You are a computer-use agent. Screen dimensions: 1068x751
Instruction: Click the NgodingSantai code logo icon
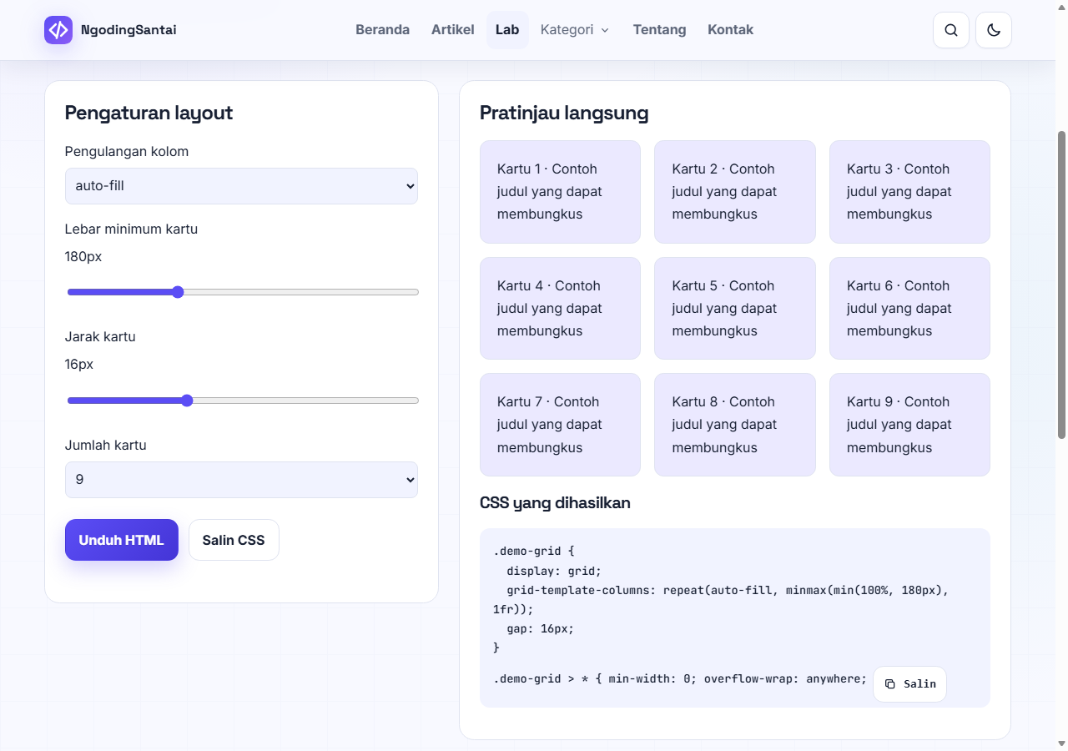pos(58,30)
